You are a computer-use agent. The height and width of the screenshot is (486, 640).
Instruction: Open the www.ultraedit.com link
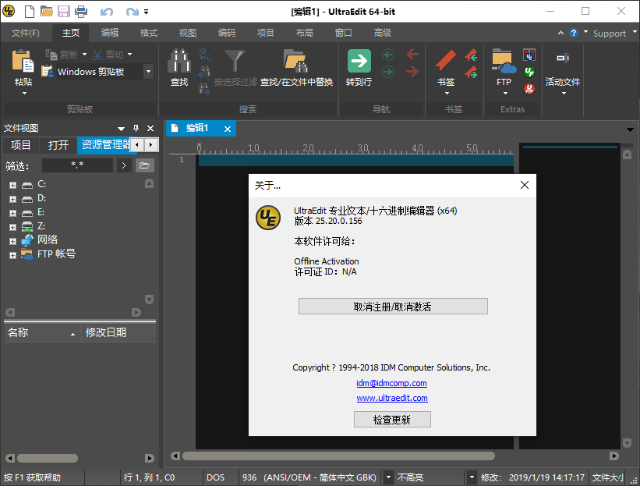pyautogui.click(x=392, y=398)
